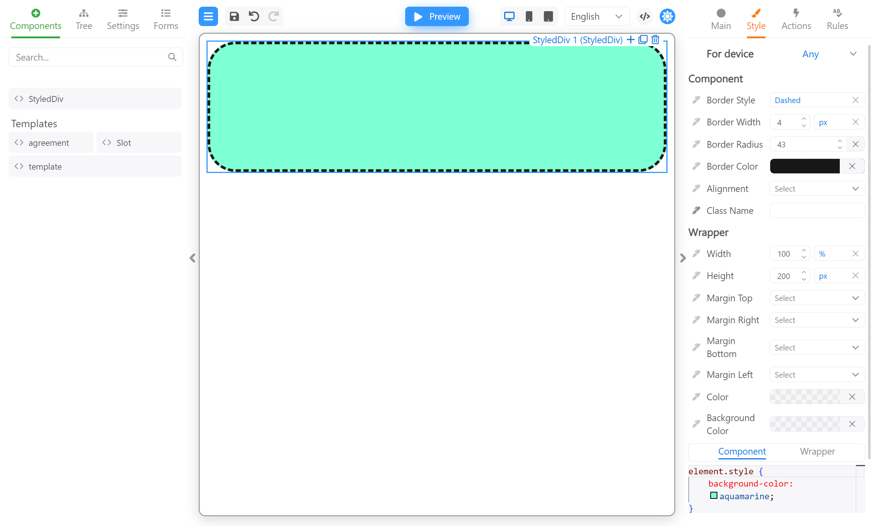The height and width of the screenshot is (526, 874).
Task: Collapse the right panel with the arrow
Action: [682, 258]
